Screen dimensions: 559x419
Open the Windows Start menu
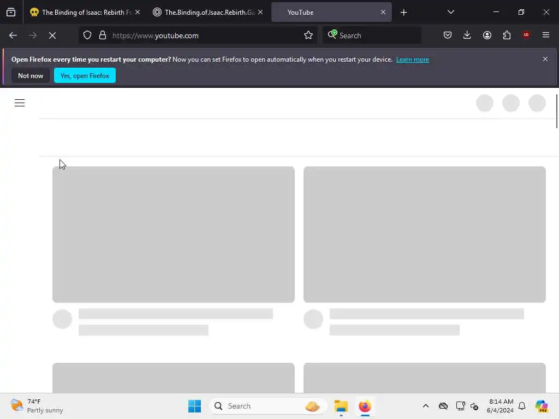point(195,406)
